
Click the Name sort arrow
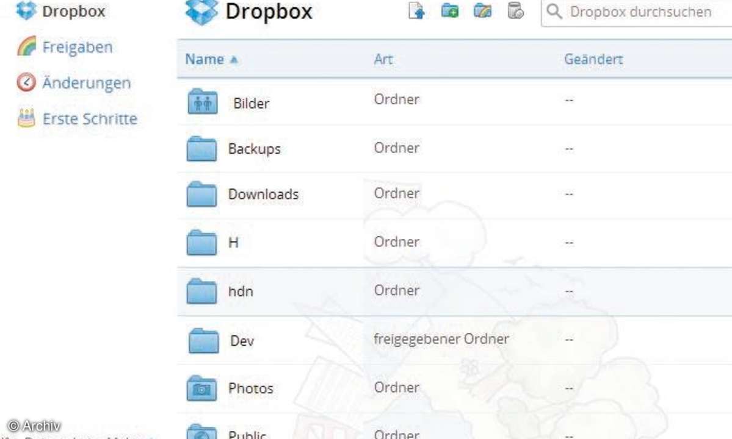click(234, 60)
